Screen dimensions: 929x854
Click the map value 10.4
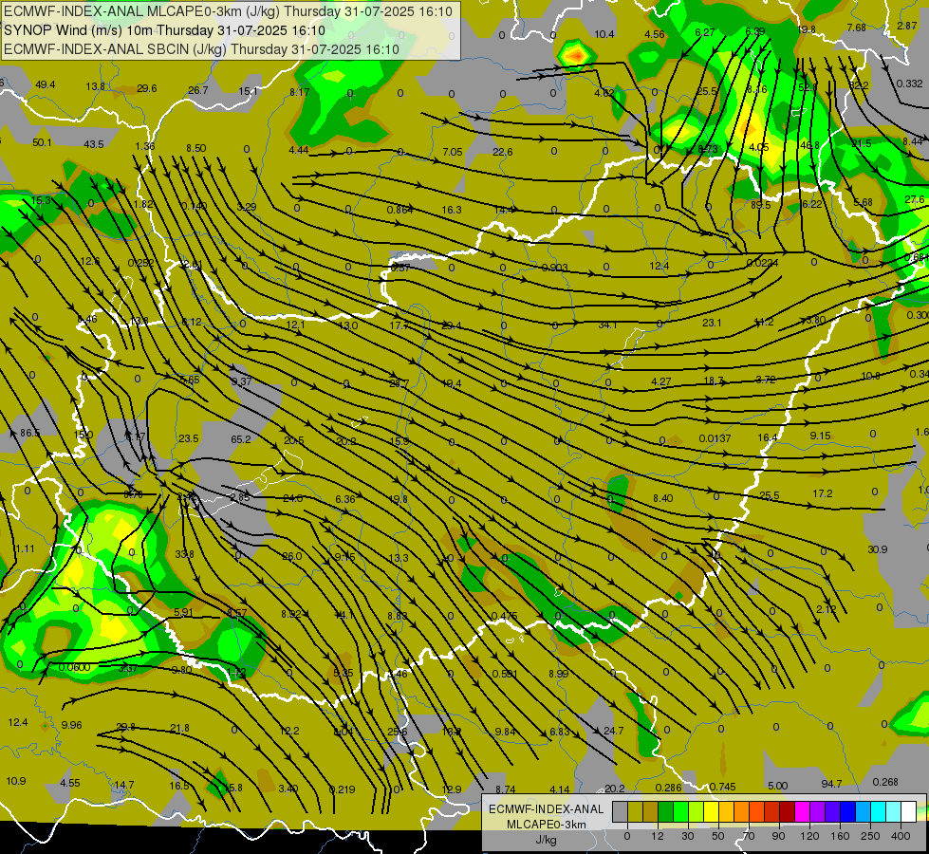[x=604, y=34]
